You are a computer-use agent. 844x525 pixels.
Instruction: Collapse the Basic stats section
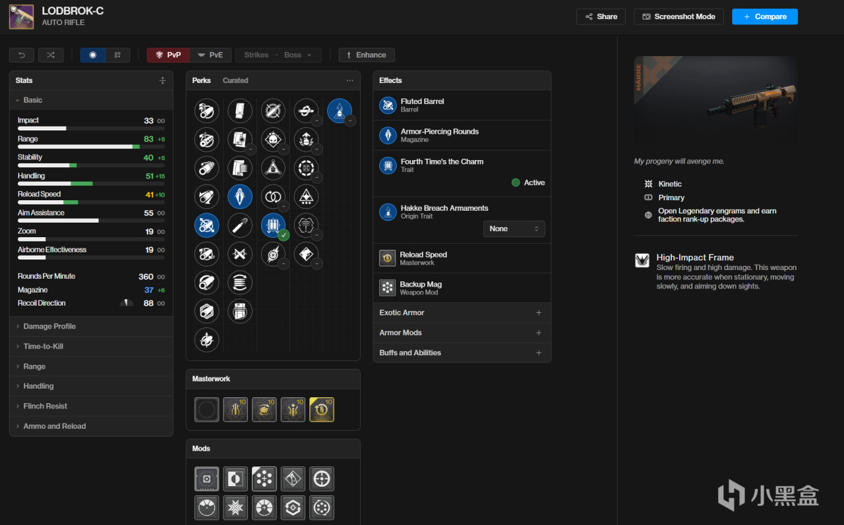coord(91,100)
